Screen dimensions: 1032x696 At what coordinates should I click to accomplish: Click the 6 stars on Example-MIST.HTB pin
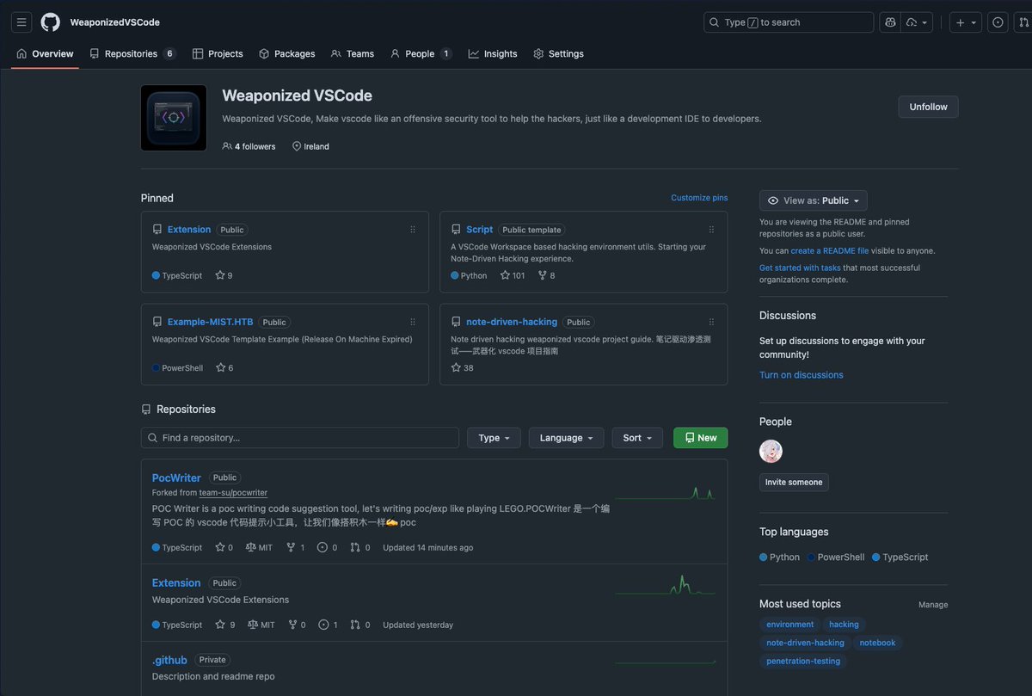click(224, 367)
